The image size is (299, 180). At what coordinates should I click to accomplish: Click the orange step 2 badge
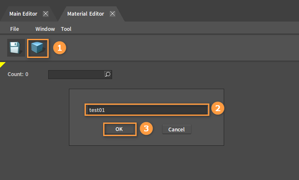coord(218,108)
